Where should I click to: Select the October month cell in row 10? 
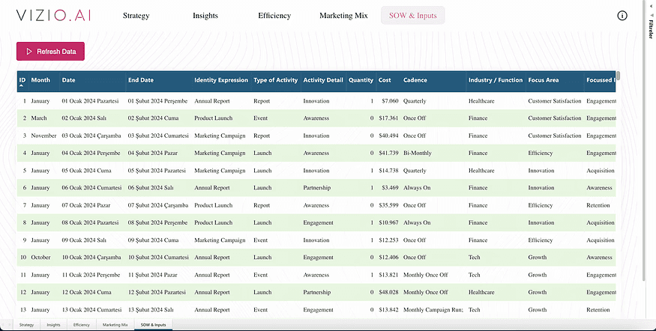[40, 258]
